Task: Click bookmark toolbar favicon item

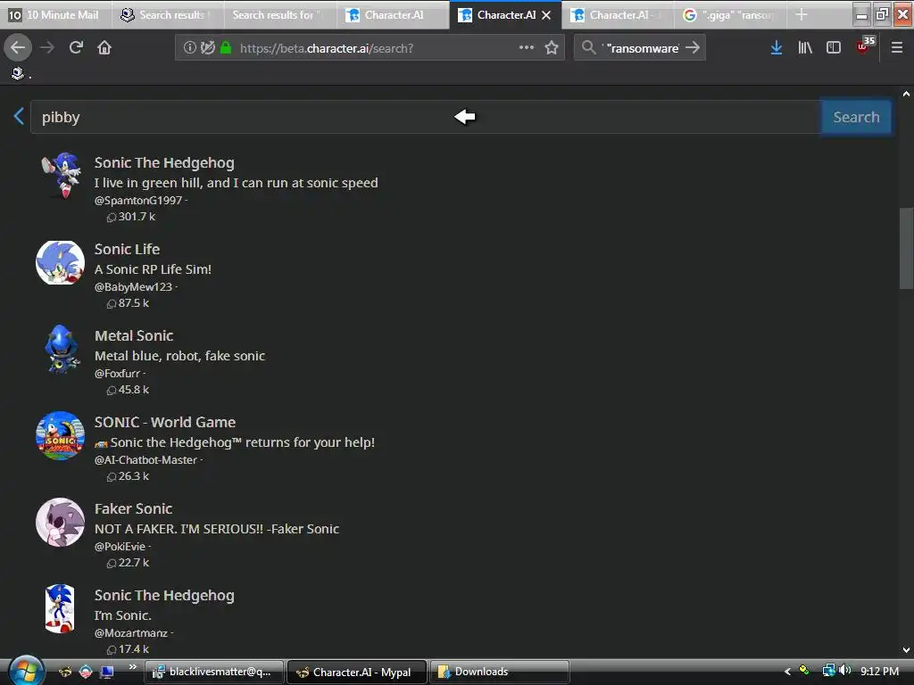Action: (x=18, y=73)
